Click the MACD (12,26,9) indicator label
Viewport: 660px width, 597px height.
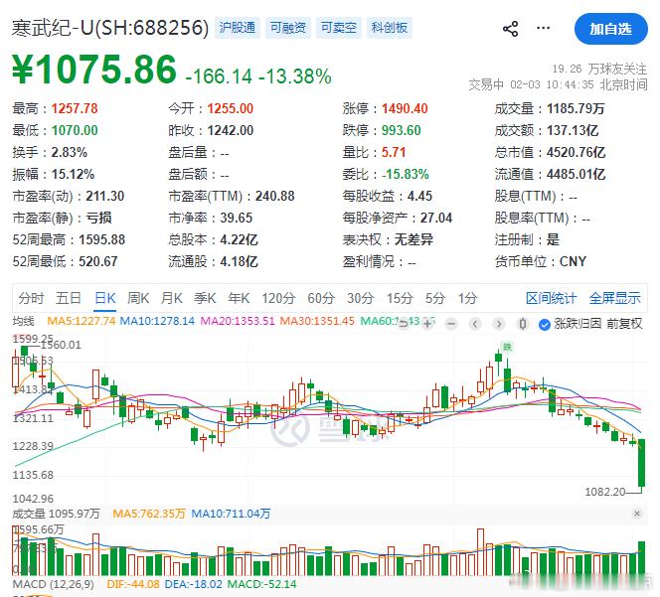[53, 584]
